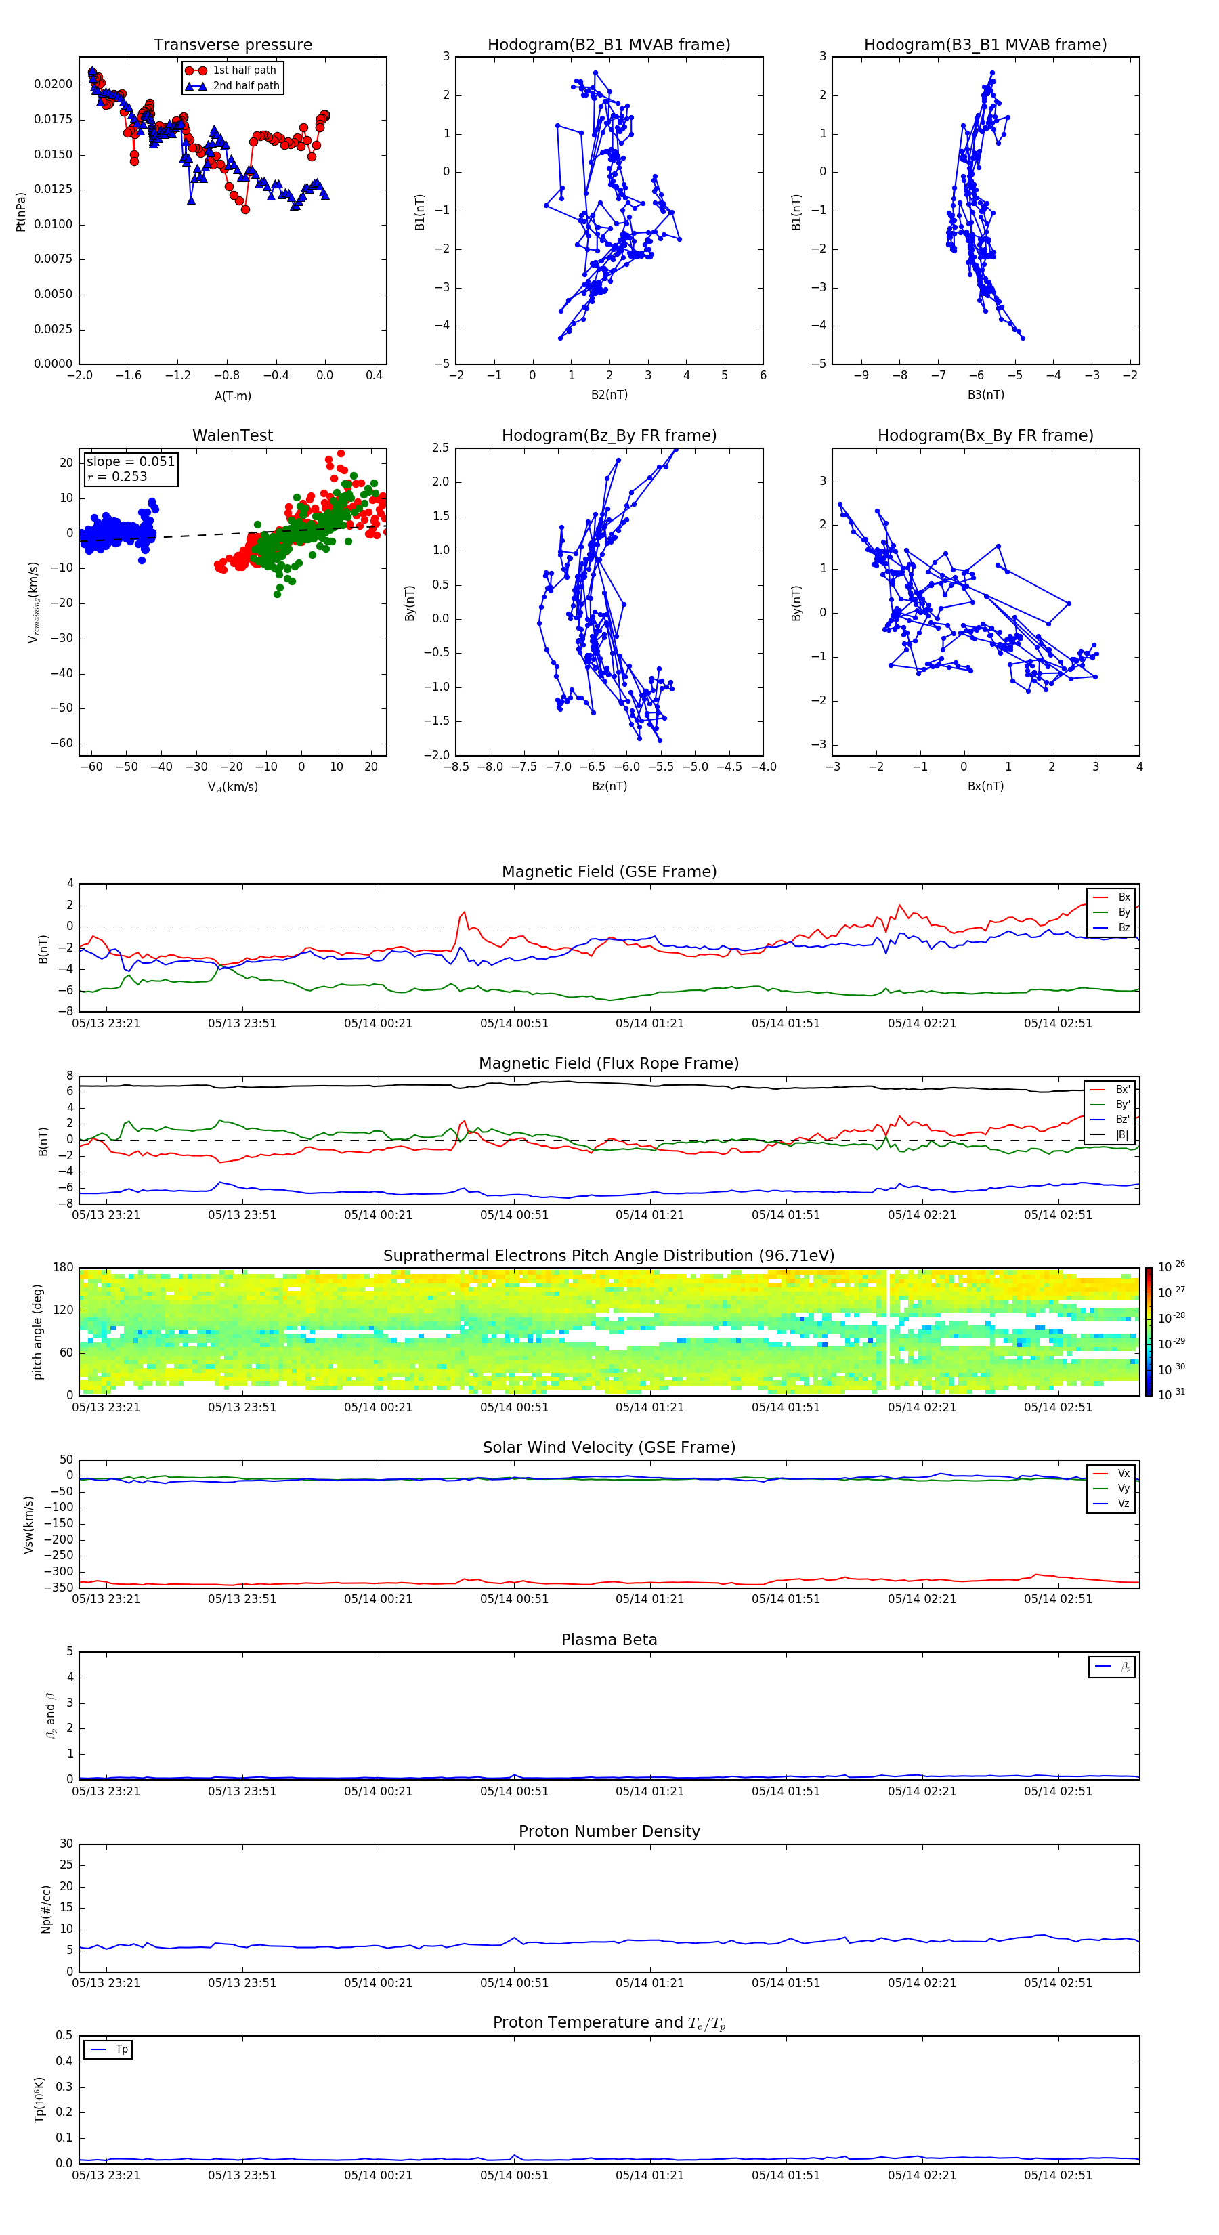Viewport: 1219px width, 2235px height.
Task: Select the By legend entry in GSE magnetic field
Action: coord(1111,912)
